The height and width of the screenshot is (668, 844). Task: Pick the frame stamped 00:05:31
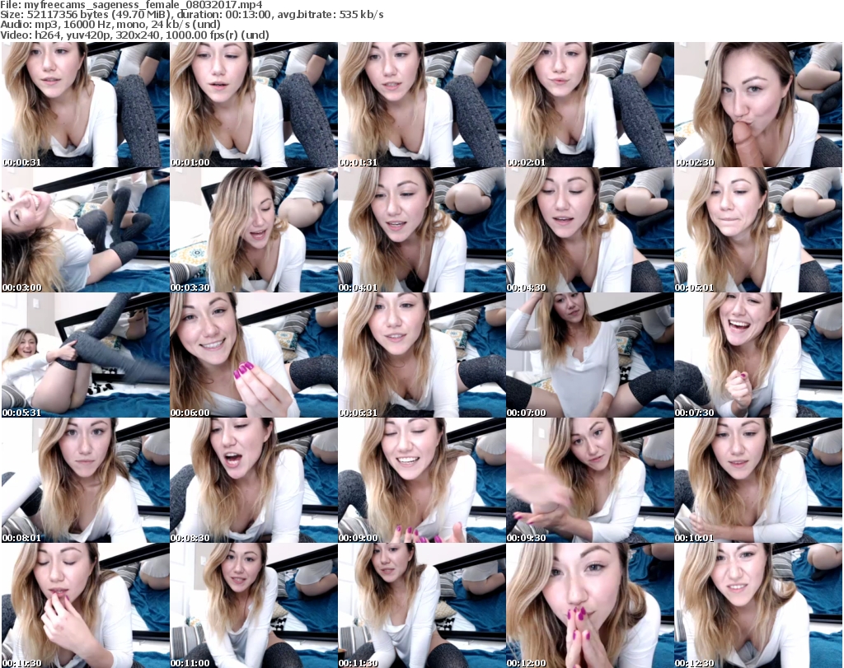point(86,356)
